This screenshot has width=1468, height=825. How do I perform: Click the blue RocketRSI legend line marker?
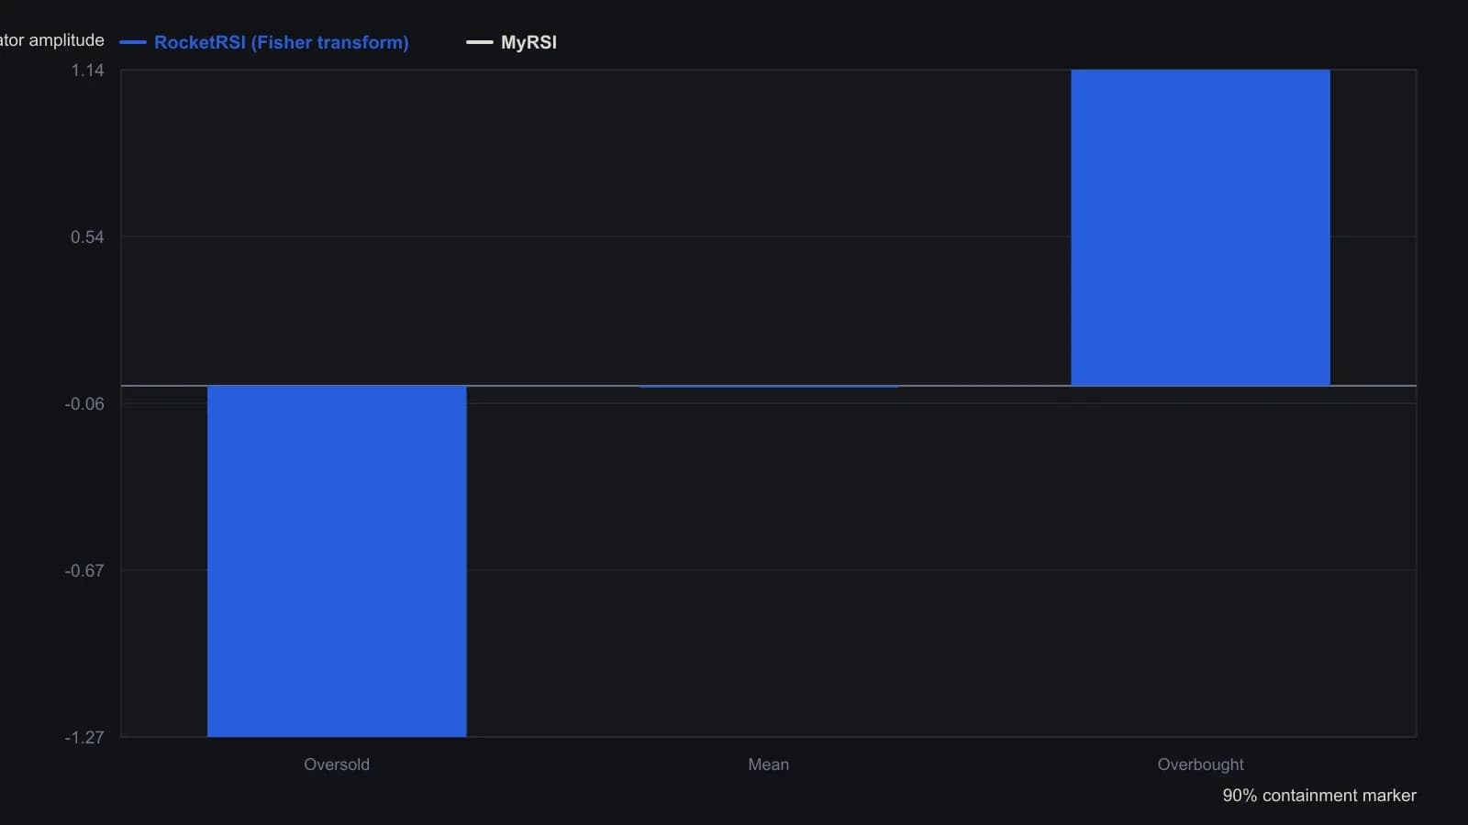[133, 42]
